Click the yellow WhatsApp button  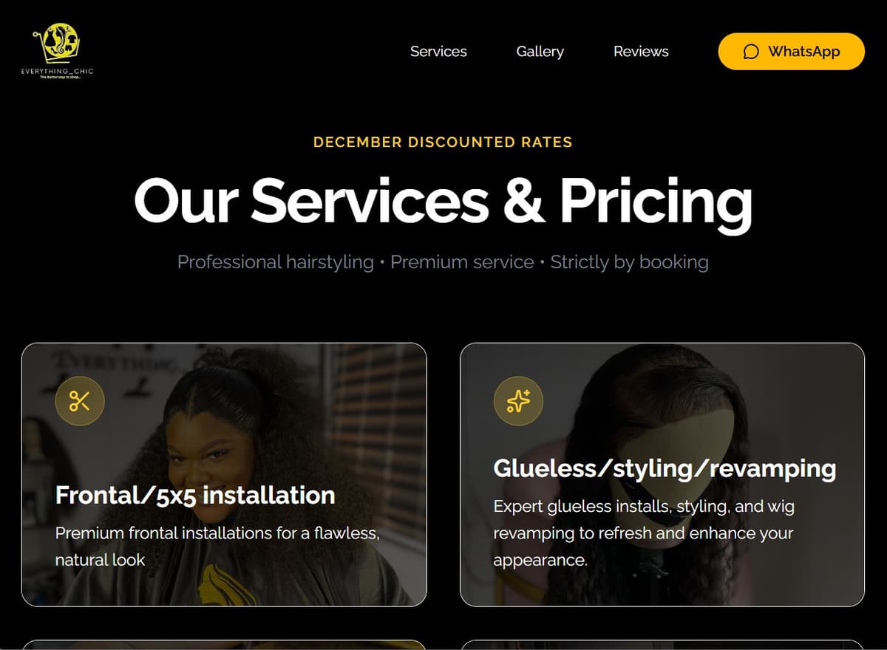point(791,51)
